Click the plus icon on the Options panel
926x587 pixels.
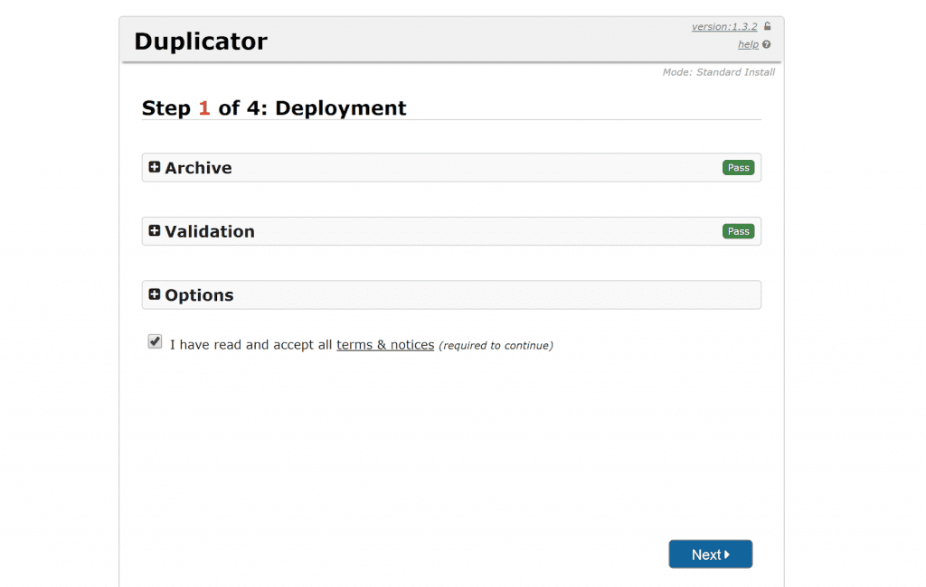point(154,294)
